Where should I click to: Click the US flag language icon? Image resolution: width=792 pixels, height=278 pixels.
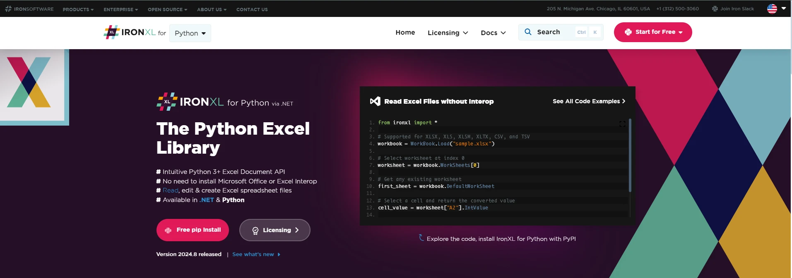[x=772, y=9]
